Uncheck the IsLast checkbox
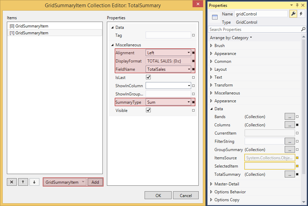Screen dimensions: 308x206 coord(148,78)
